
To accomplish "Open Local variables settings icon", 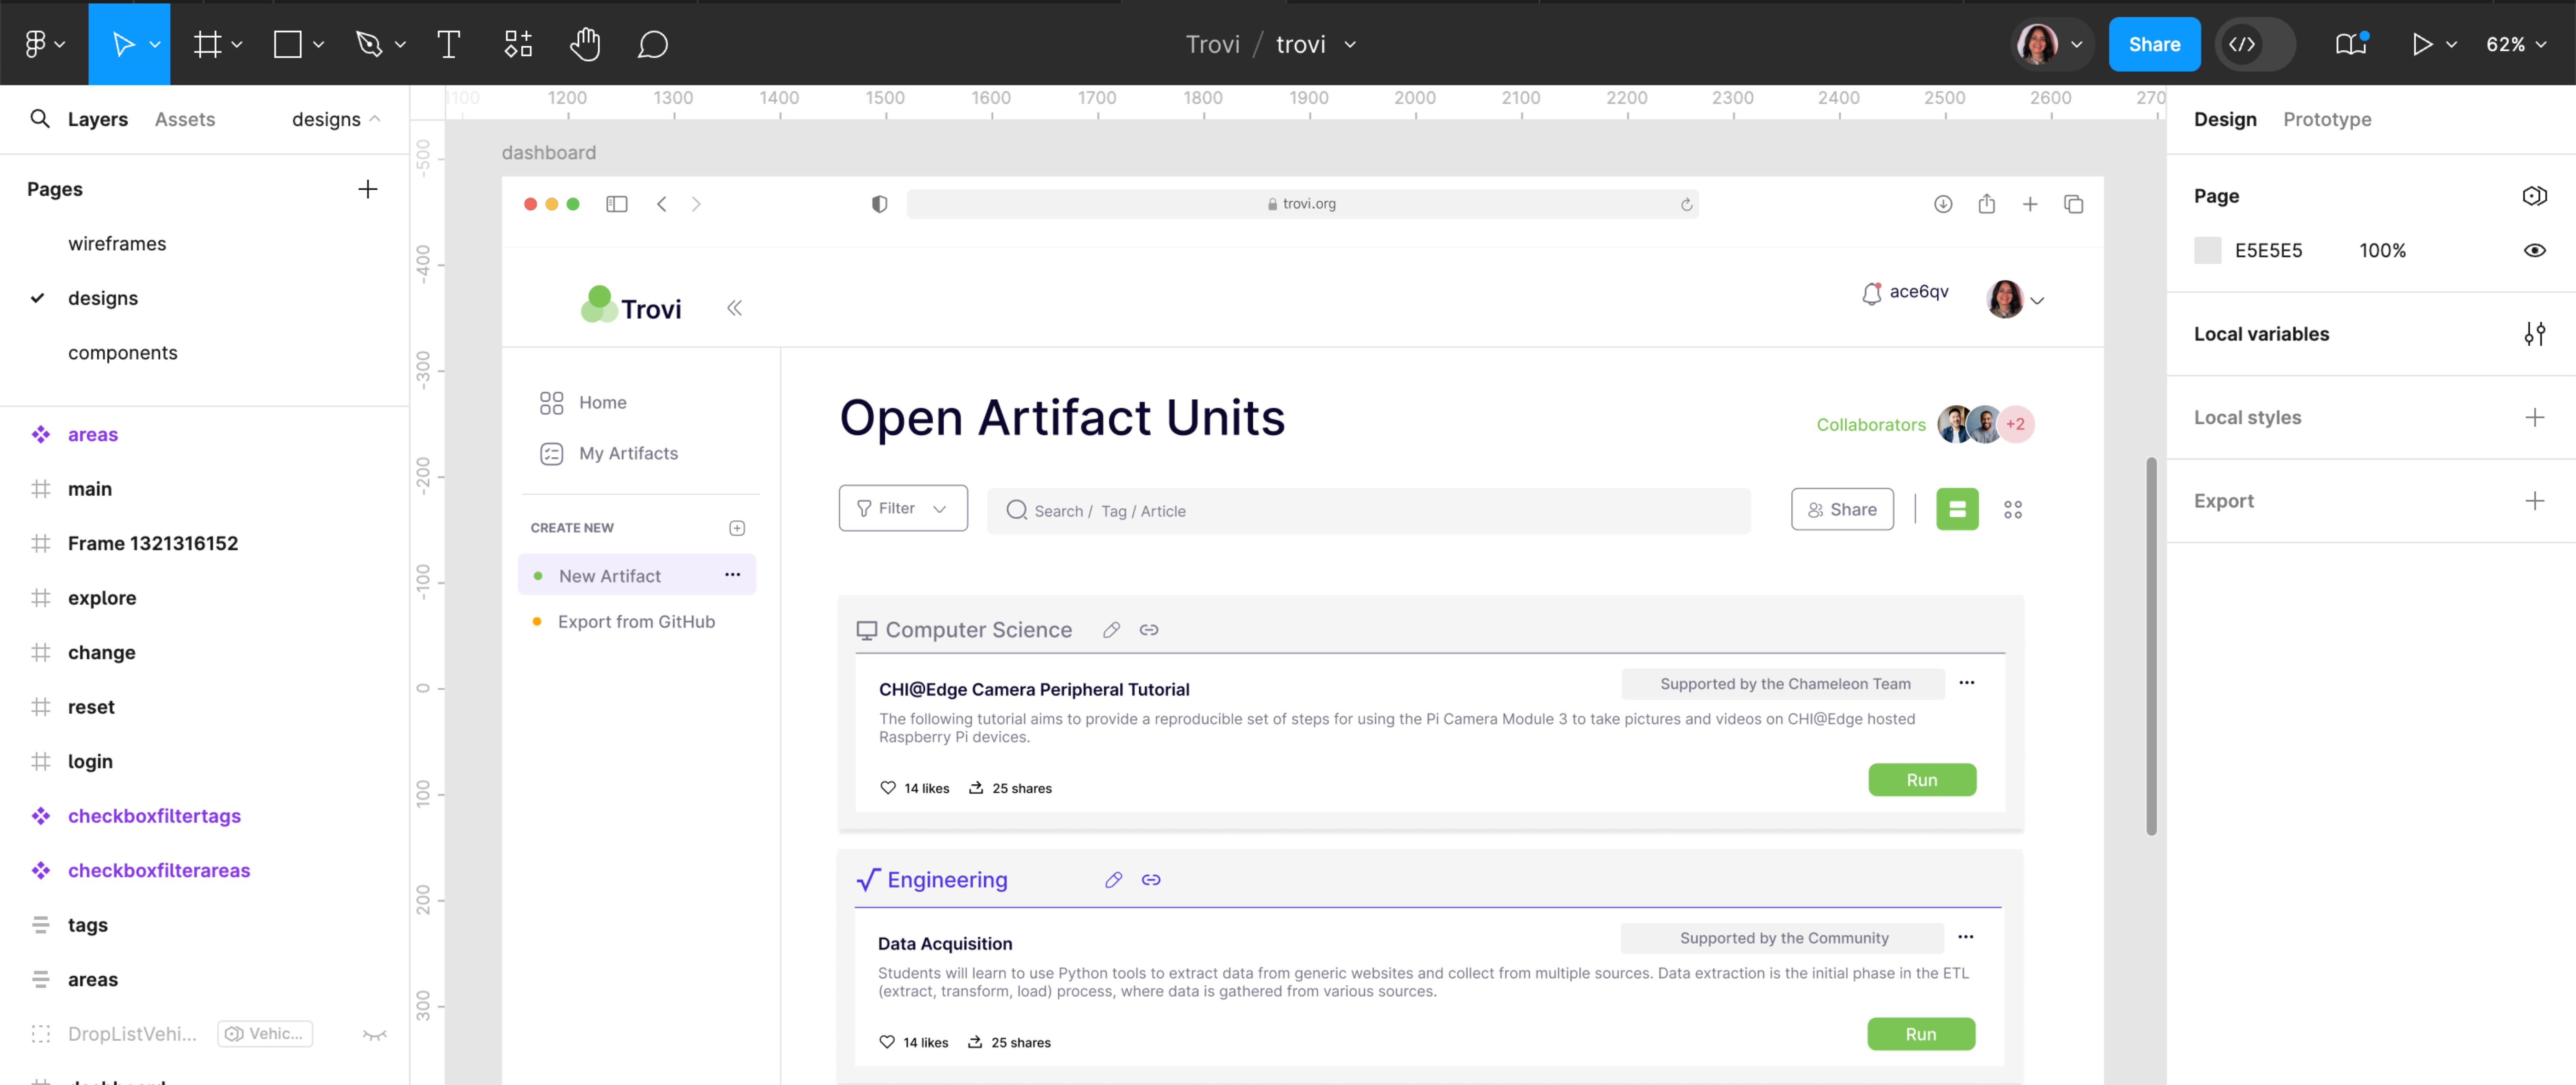I will [2536, 334].
